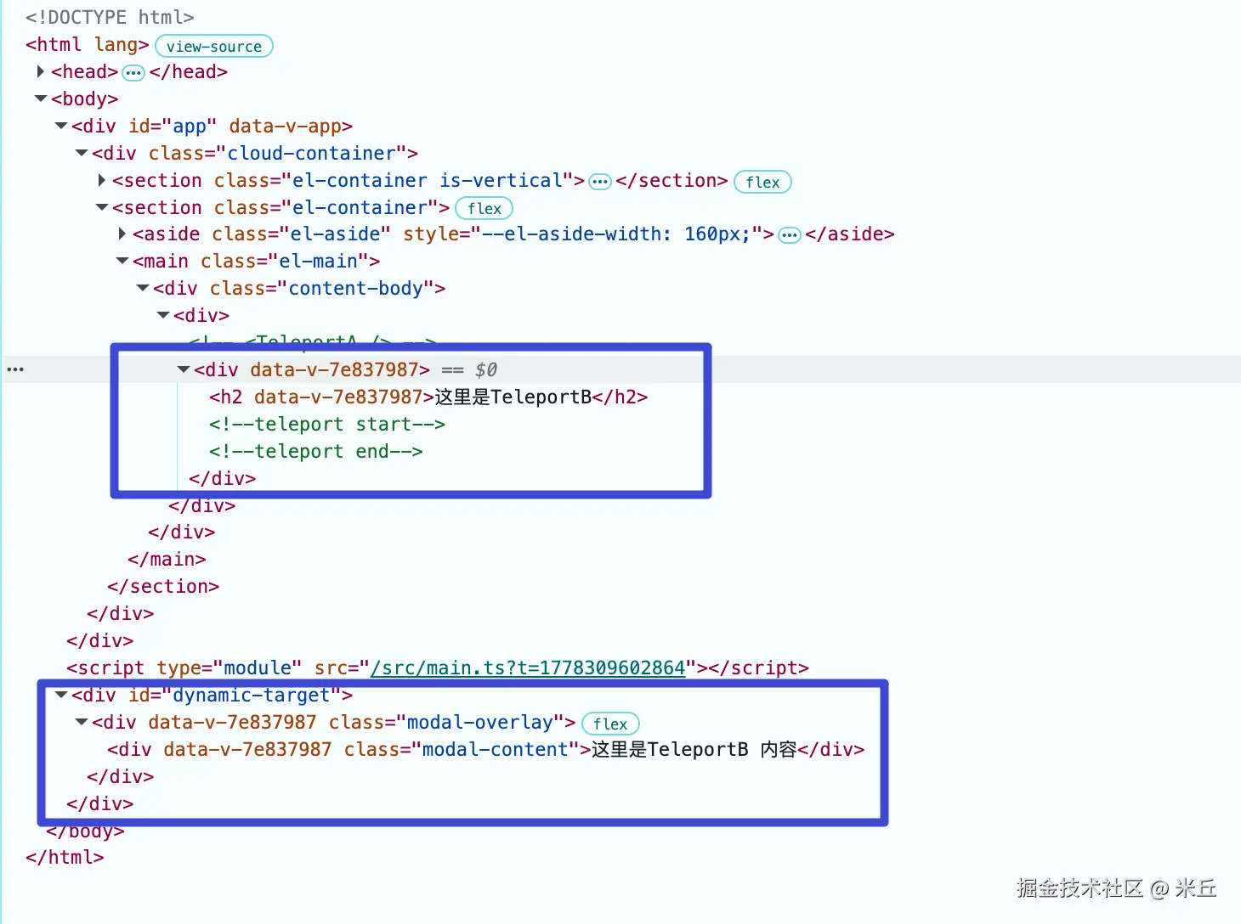Image resolution: width=1241 pixels, height=924 pixels.
Task: Expand the collapsed head element arrow
Action: click(40, 71)
